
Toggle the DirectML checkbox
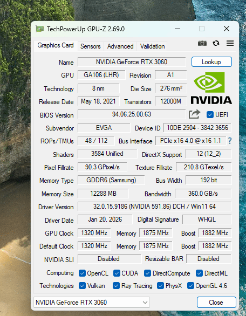(x=199, y=273)
